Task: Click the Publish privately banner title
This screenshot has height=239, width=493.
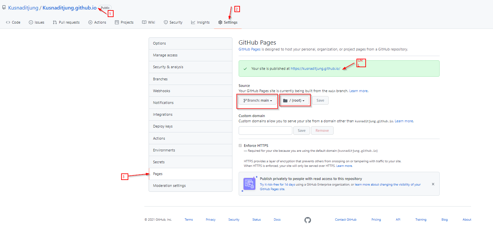Action: (311, 179)
